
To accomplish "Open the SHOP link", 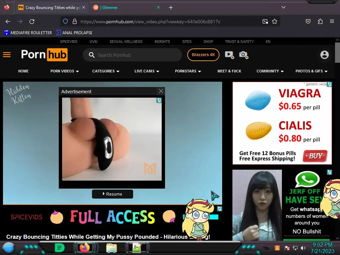I will (208, 42).
